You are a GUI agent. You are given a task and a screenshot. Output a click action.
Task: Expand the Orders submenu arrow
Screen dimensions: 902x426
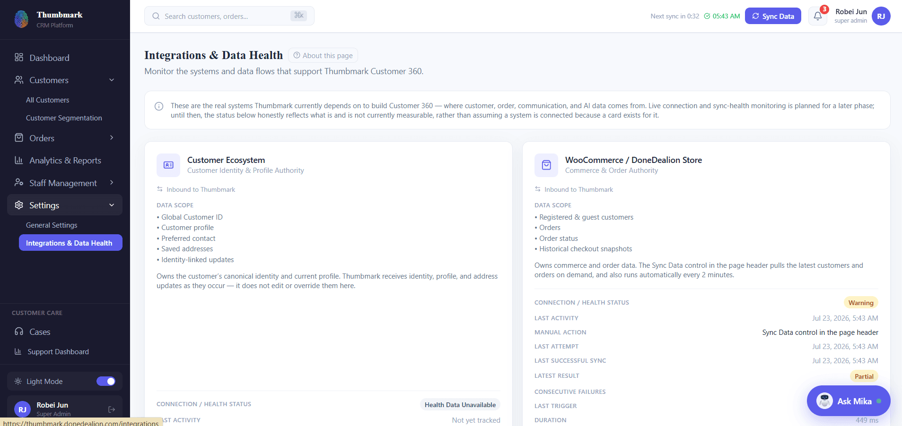click(112, 137)
